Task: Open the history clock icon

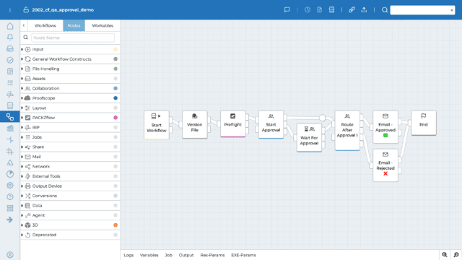Action: click(x=308, y=9)
